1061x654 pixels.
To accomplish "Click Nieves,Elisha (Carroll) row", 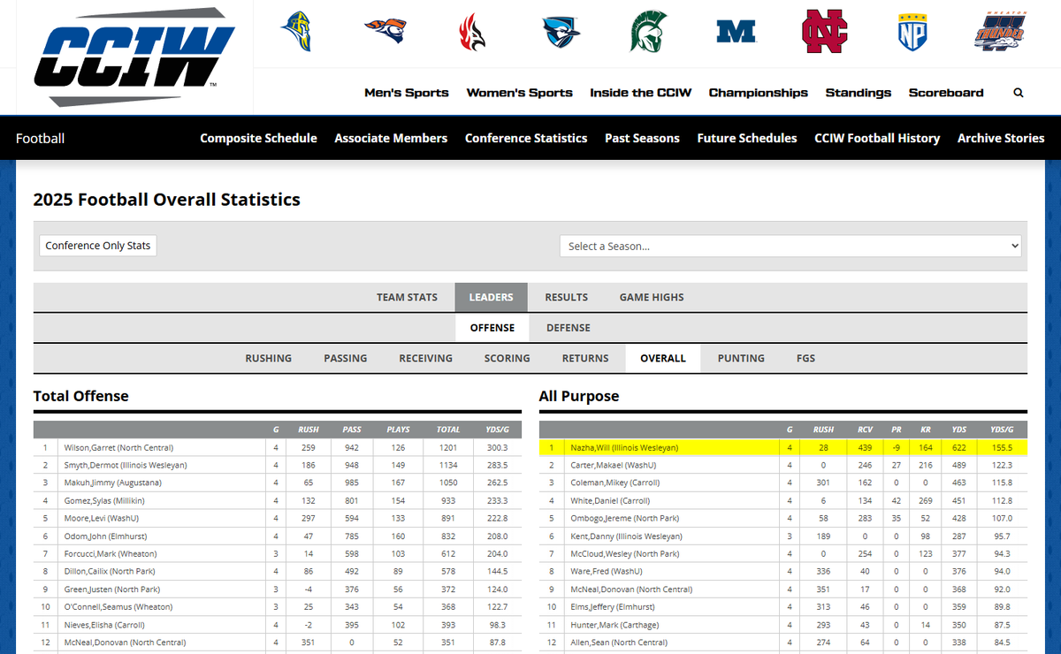I will pyautogui.click(x=278, y=625).
